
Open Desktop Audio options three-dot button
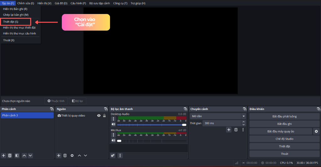(x=113, y=119)
